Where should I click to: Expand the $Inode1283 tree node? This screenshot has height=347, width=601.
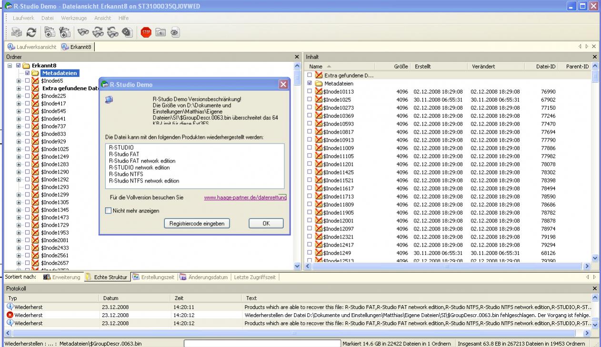click(19, 164)
